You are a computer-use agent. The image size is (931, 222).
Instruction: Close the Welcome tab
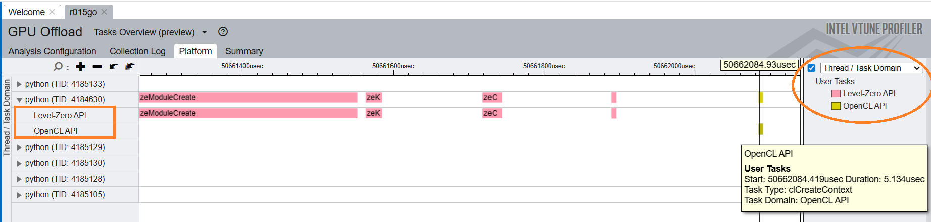pos(52,12)
